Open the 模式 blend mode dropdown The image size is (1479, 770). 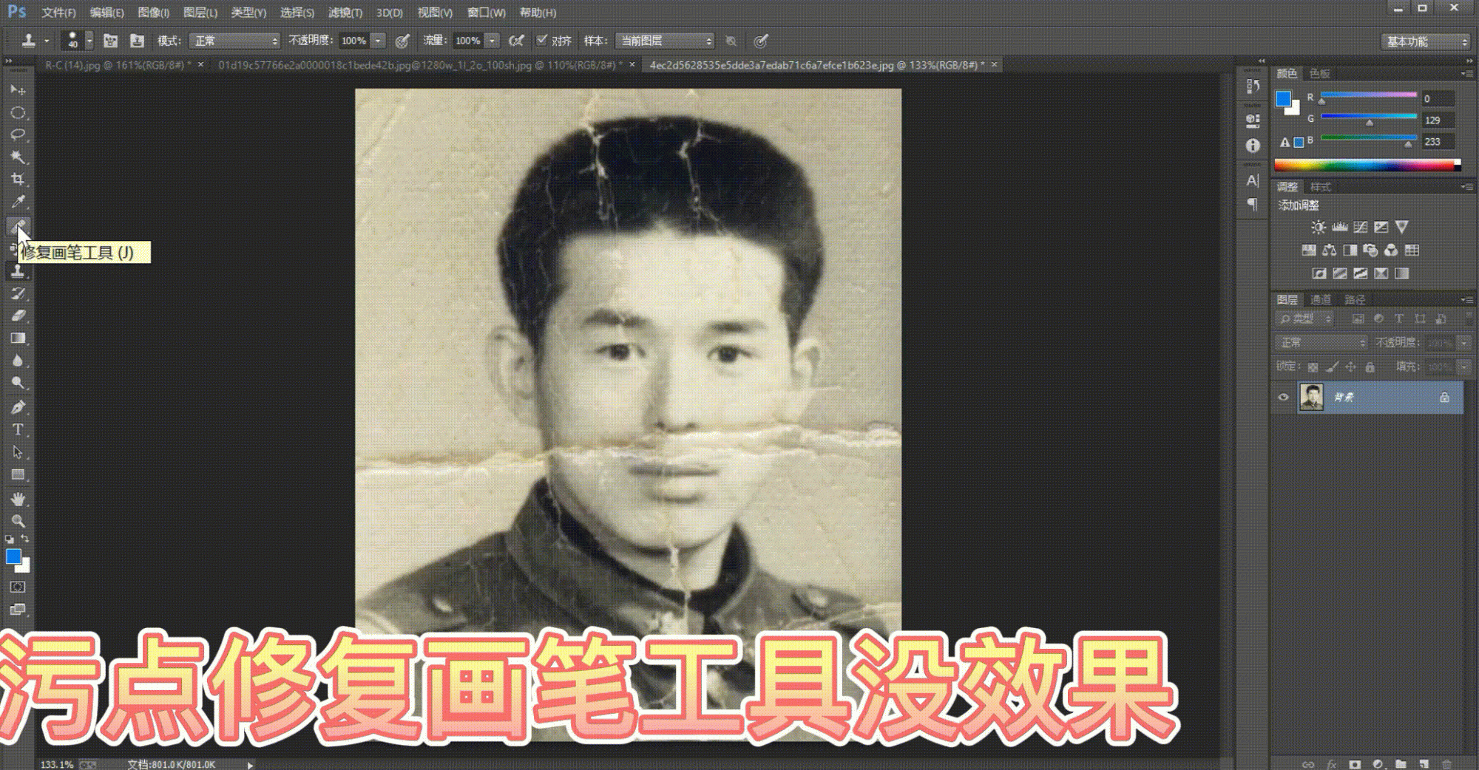click(234, 41)
